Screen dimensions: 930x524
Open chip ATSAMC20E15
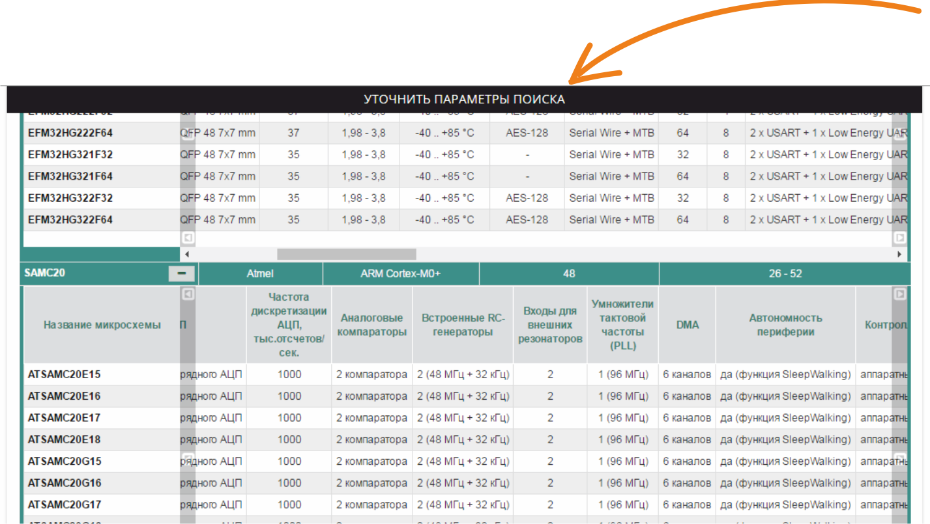(x=65, y=374)
